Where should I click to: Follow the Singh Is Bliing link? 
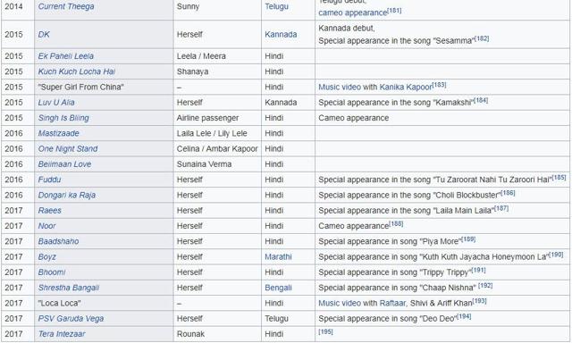63,118
